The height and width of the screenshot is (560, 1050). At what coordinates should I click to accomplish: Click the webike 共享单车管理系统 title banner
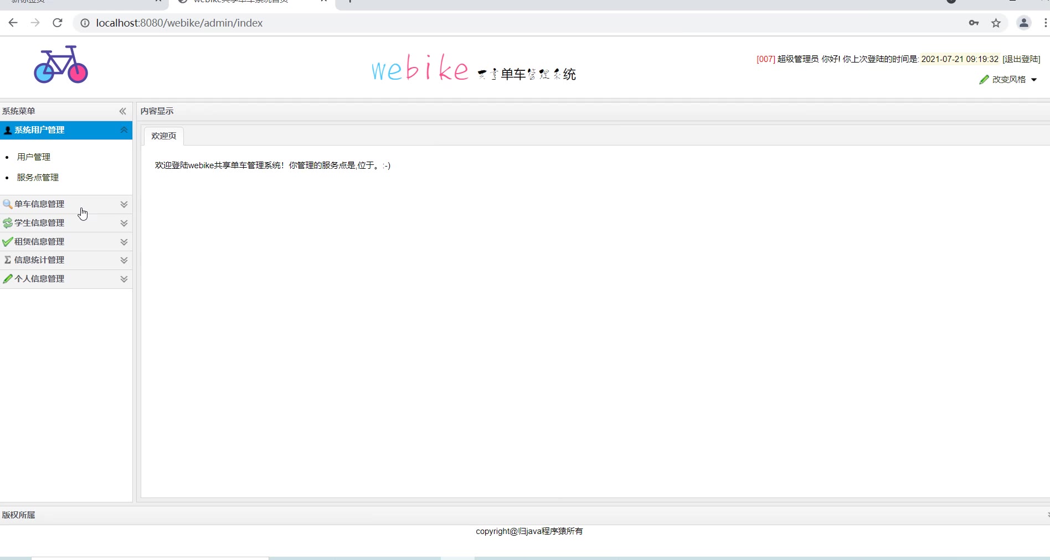[474, 69]
